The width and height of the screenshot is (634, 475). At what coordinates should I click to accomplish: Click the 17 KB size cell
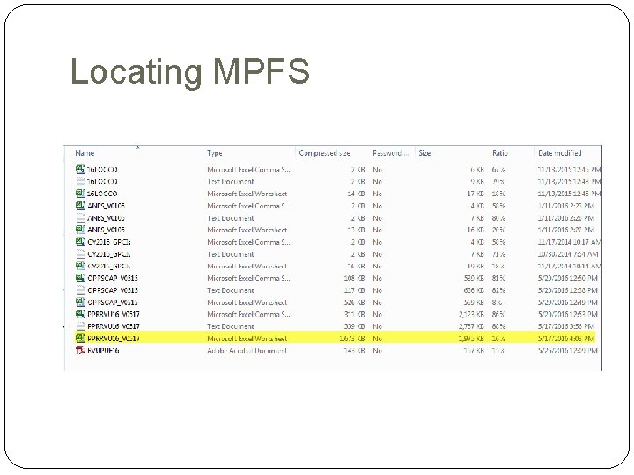click(475, 194)
